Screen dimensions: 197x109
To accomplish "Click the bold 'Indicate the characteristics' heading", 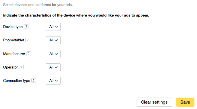I will click(x=76, y=15).
